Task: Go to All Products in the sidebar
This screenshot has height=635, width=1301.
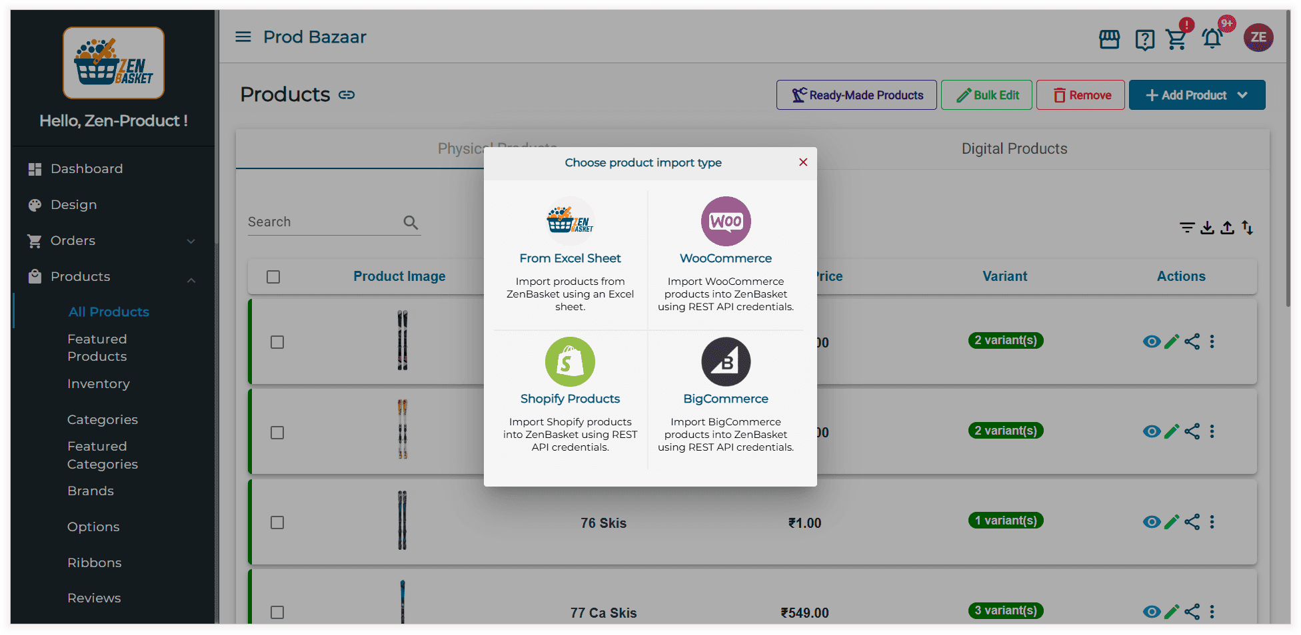Action: coord(109,312)
